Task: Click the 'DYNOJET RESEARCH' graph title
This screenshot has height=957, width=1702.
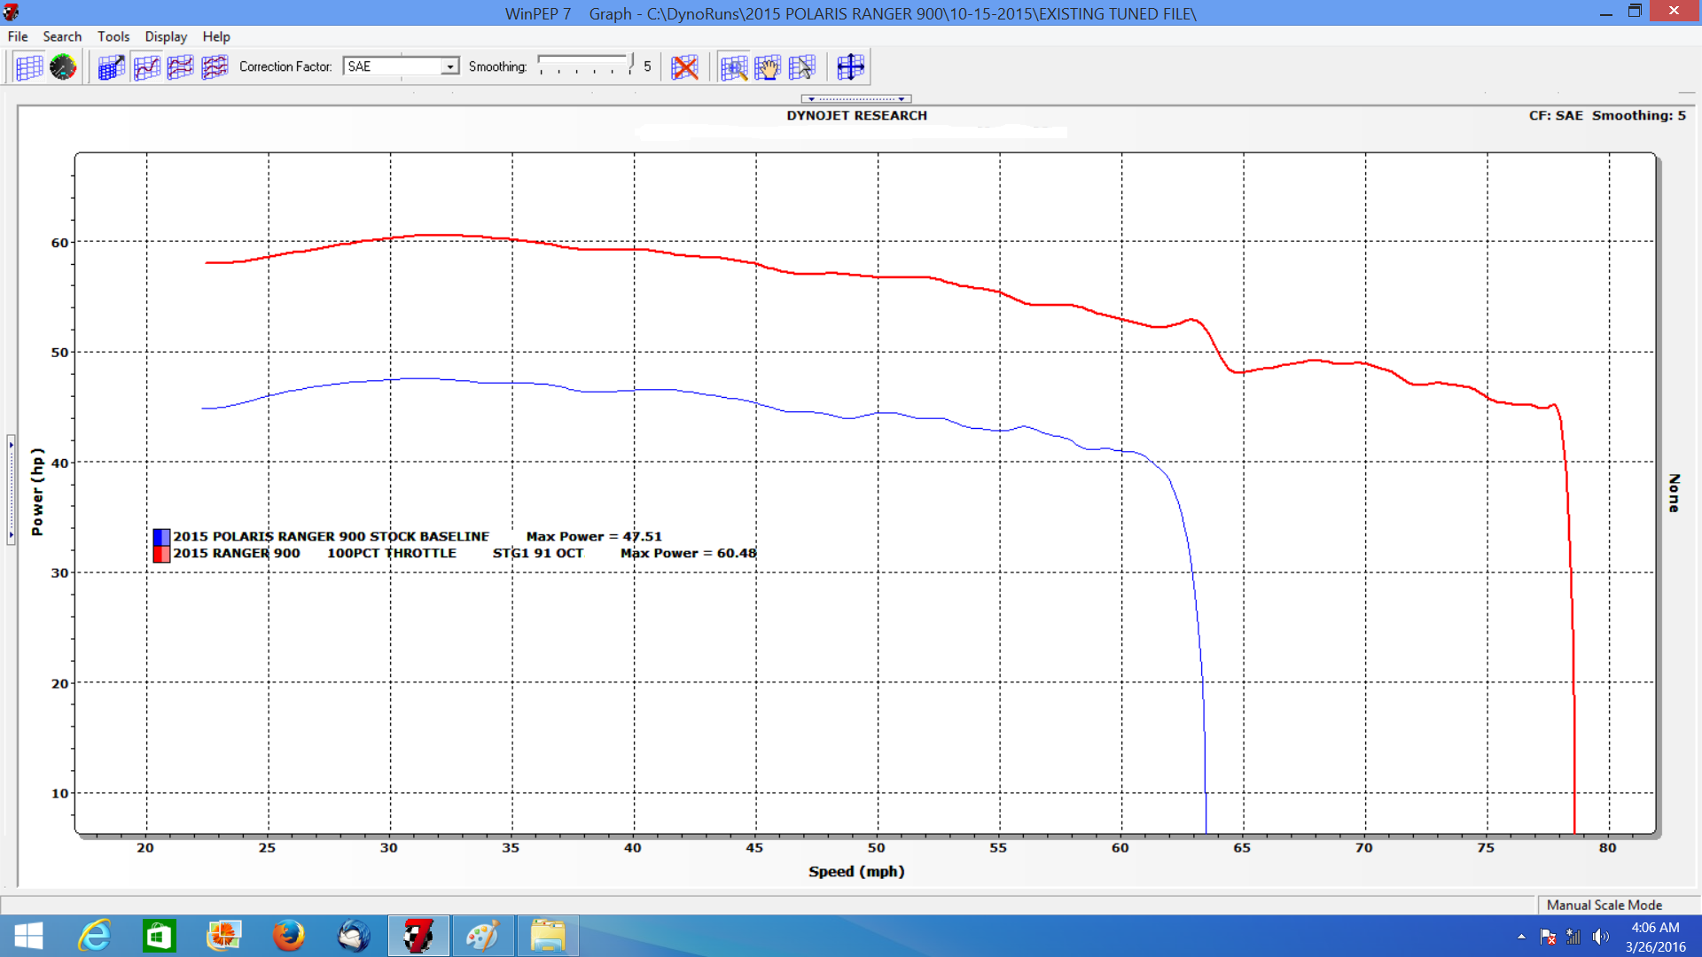Action: pos(856,116)
